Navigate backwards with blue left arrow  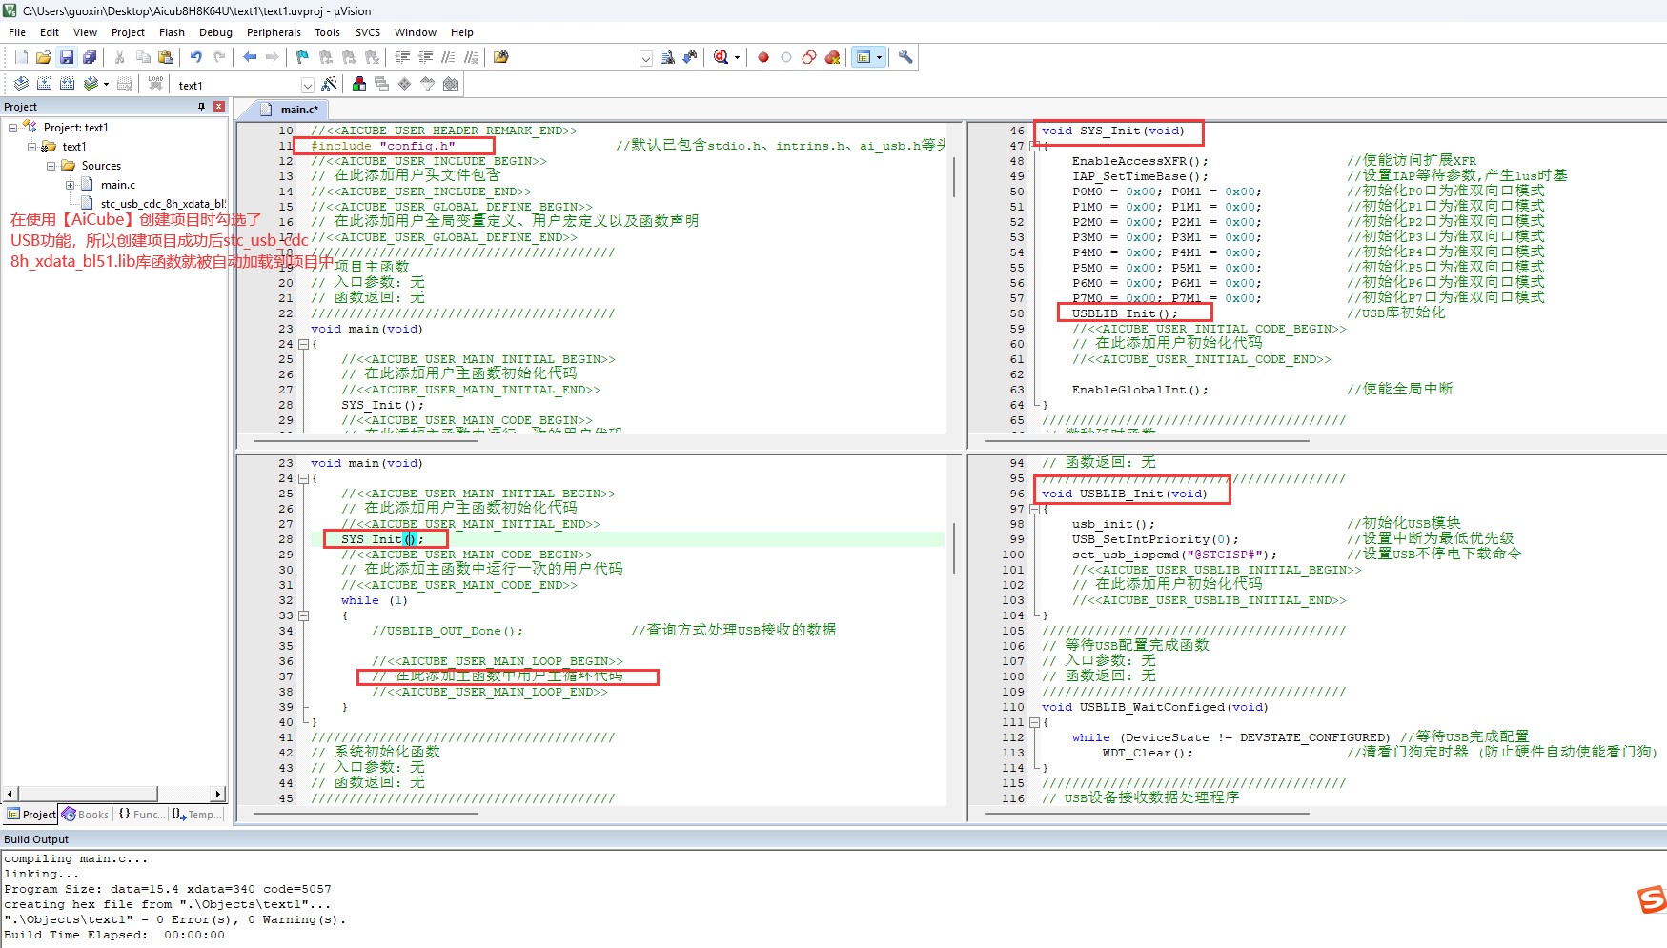pos(250,57)
